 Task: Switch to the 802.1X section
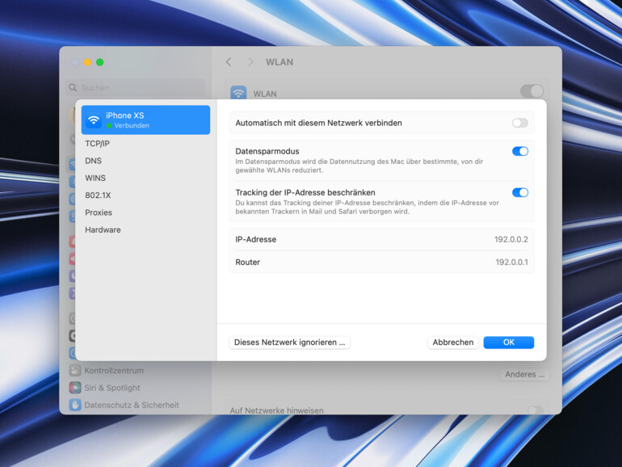98,196
